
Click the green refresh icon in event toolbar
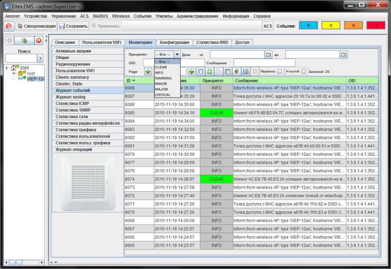coord(209,72)
